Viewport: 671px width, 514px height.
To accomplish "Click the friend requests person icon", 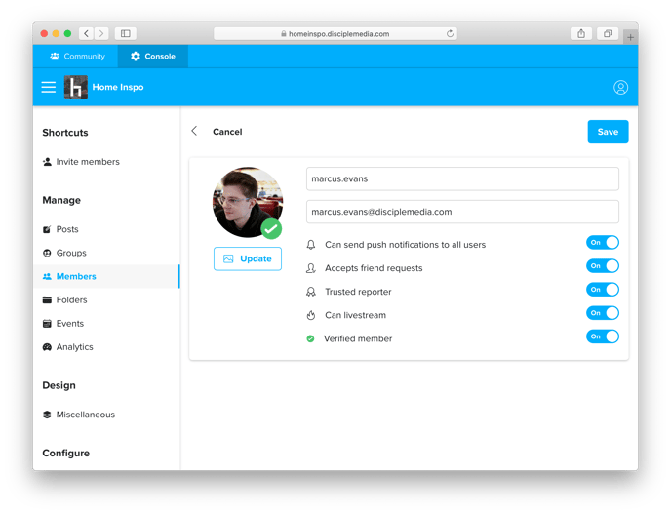I will pyautogui.click(x=311, y=268).
